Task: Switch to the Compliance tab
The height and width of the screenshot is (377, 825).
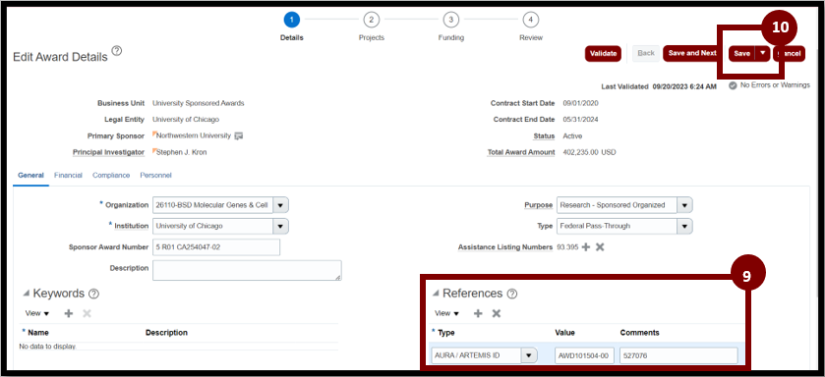Action: (111, 176)
